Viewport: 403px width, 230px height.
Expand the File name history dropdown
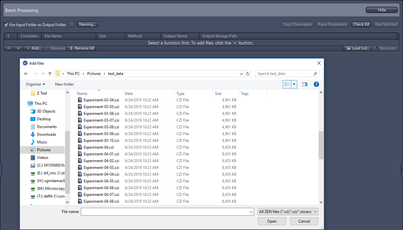pos(251,212)
